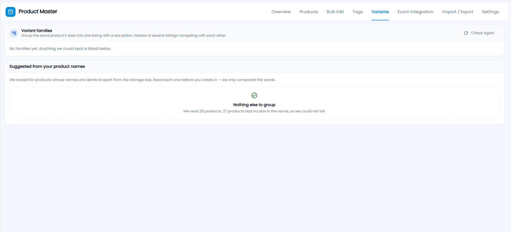Open the Overview tab
The height and width of the screenshot is (232, 511).
pyautogui.click(x=281, y=12)
